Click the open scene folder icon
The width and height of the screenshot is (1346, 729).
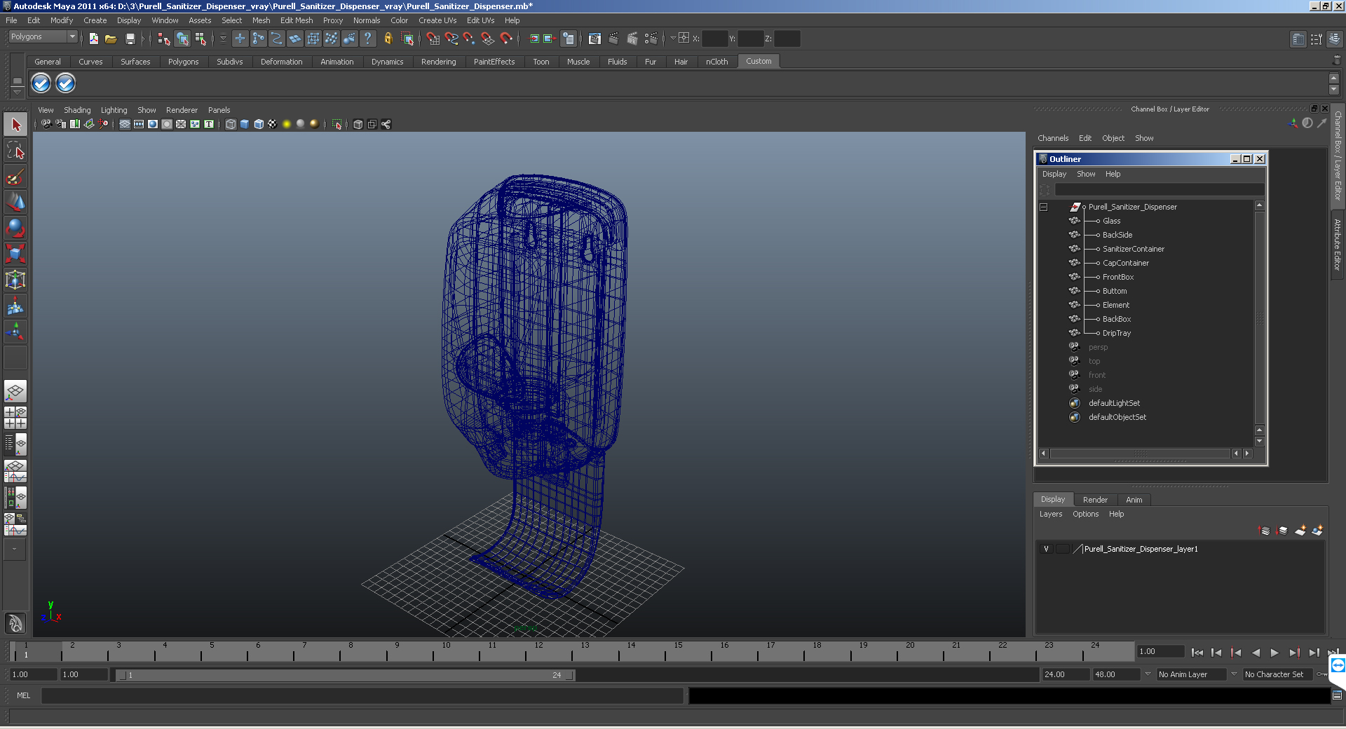click(111, 39)
